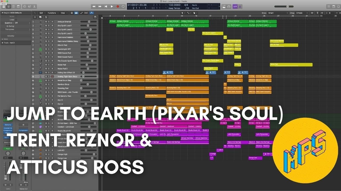Click the Horizontal Auto Zoom icon
Screen dimensions: 341x191
(322, 13)
